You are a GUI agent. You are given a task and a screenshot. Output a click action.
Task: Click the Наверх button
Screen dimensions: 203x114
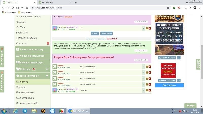click(191, 106)
